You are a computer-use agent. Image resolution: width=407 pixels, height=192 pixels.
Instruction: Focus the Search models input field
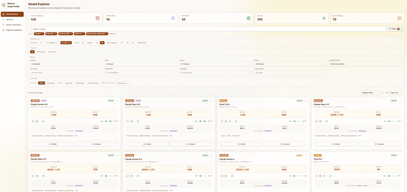(207, 29)
